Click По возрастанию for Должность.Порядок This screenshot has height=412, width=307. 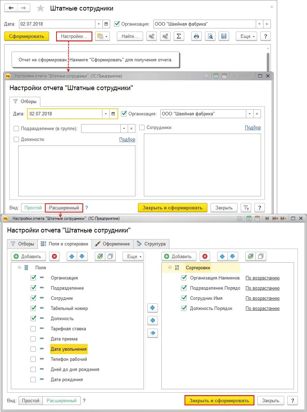click(x=262, y=308)
